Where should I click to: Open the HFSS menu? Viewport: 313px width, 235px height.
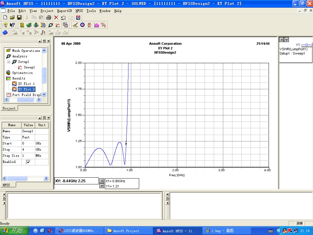pyautogui.click(x=79, y=11)
